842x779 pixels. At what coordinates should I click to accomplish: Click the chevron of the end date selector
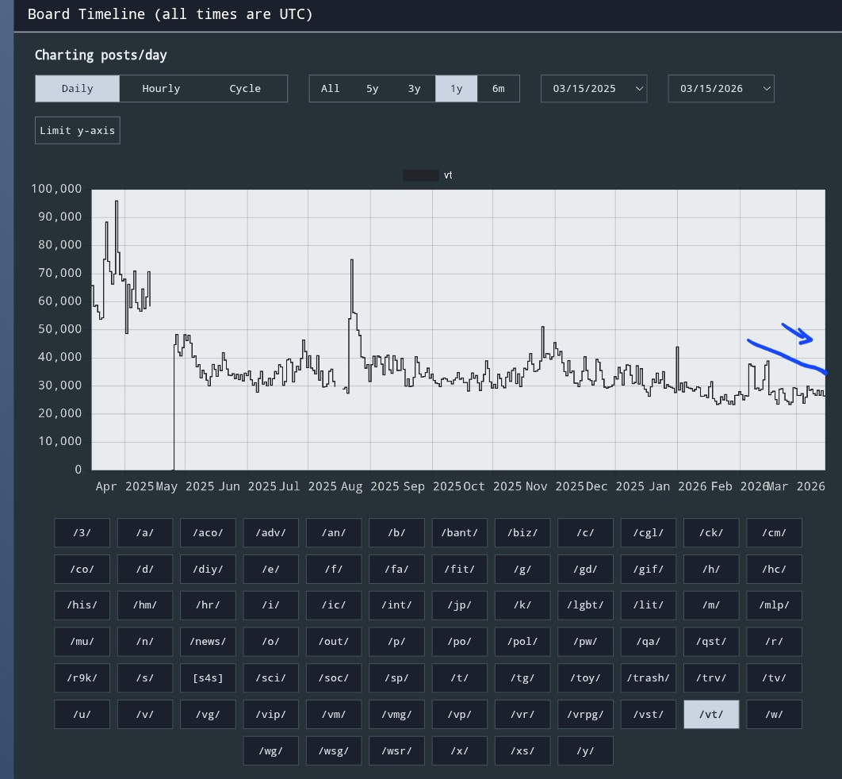[767, 89]
